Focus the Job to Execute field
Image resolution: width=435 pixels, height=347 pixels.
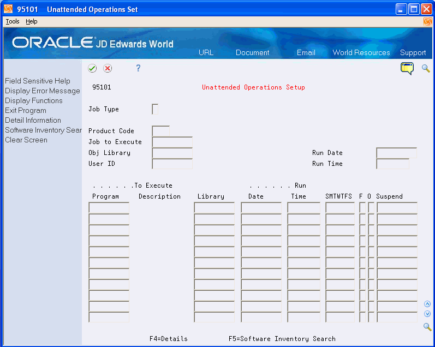click(x=172, y=142)
